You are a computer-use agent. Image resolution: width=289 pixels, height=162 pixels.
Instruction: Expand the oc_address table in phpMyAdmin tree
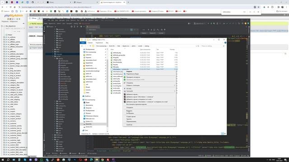(4, 37)
